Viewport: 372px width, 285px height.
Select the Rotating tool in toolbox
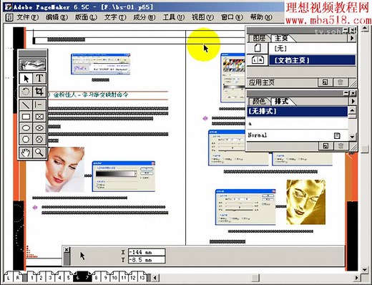coord(26,91)
